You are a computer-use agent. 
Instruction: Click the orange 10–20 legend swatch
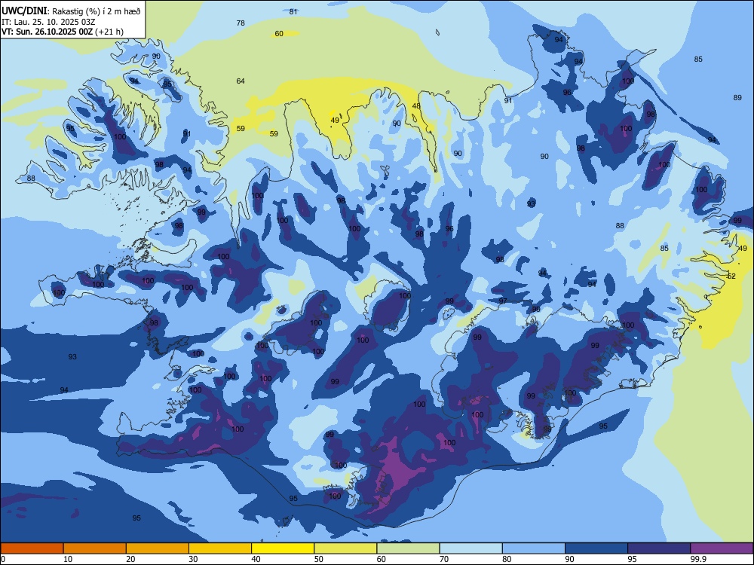tap(95, 548)
